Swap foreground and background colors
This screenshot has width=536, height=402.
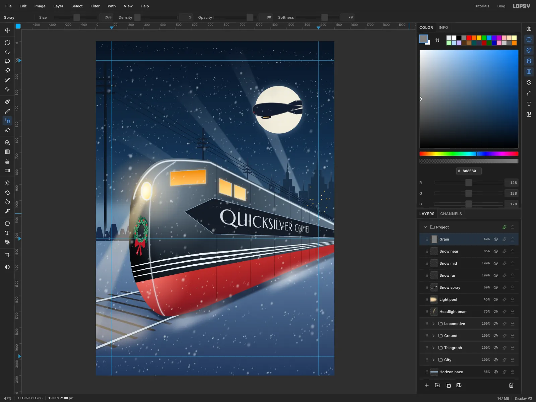pos(438,40)
